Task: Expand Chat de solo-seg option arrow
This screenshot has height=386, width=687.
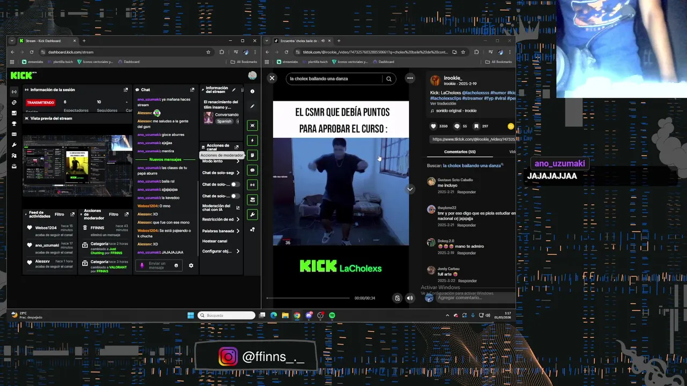Action: pyautogui.click(x=238, y=173)
